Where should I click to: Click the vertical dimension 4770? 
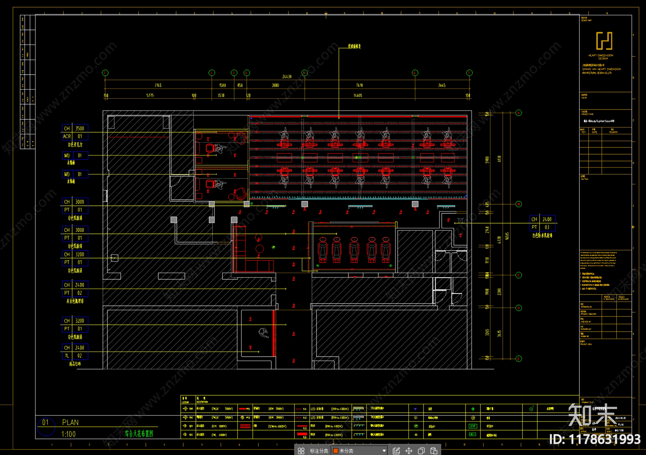(499, 240)
